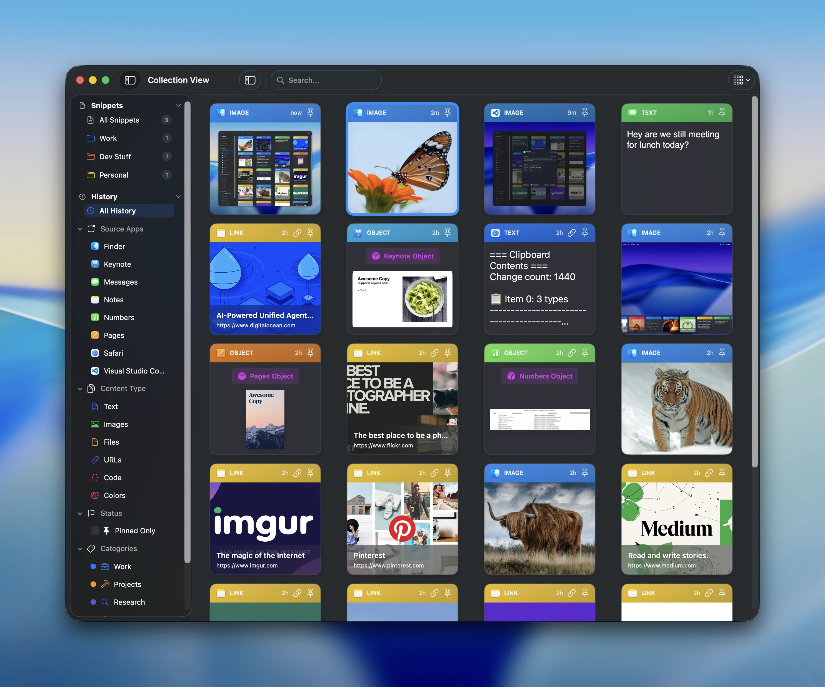Open https://www.flickr.com link
The height and width of the screenshot is (687, 825).
click(383, 445)
